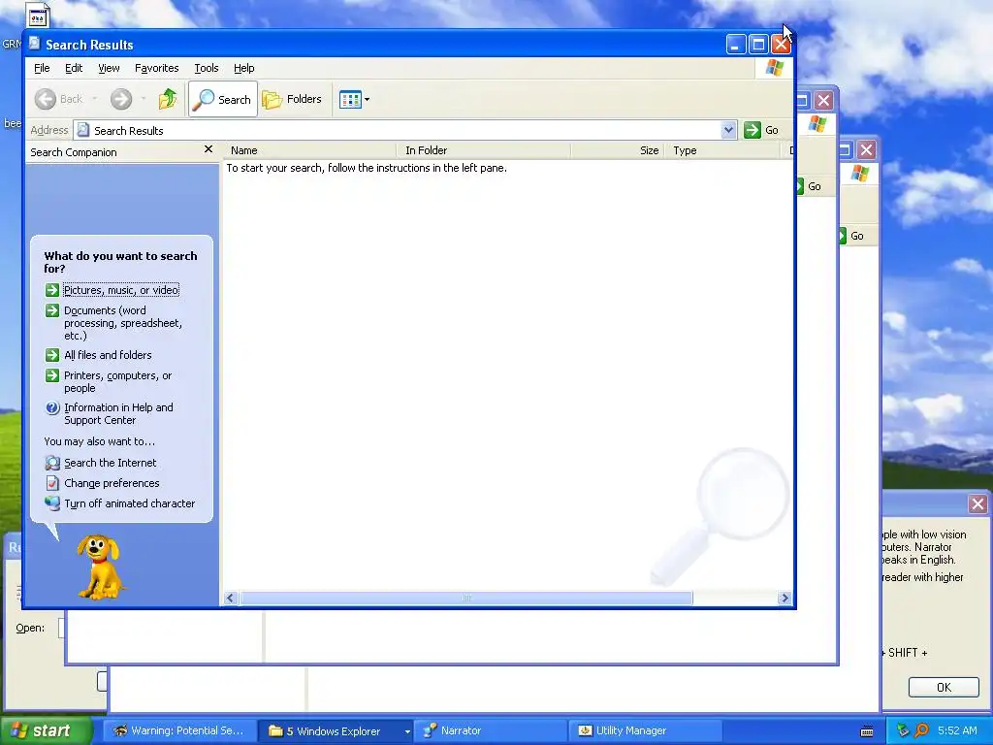
Task: Close the Search Companion pane
Action: [208, 149]
